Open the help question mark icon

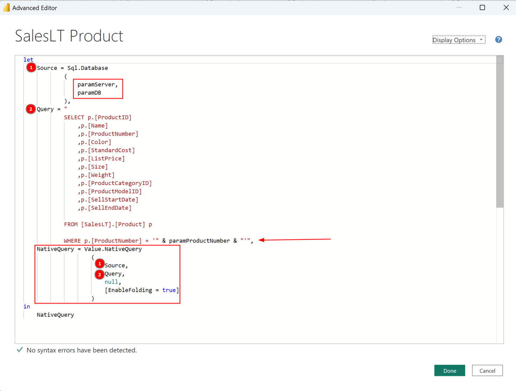pyautogui.click(x=498, y=40)
